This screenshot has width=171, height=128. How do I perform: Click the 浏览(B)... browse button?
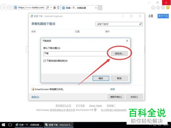coord(119,53)
